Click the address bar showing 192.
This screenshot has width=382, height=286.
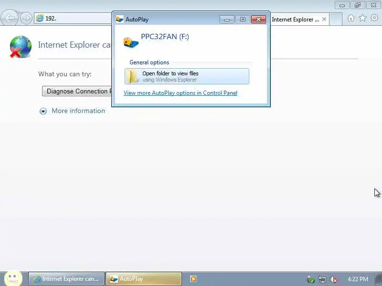(73, 18)
